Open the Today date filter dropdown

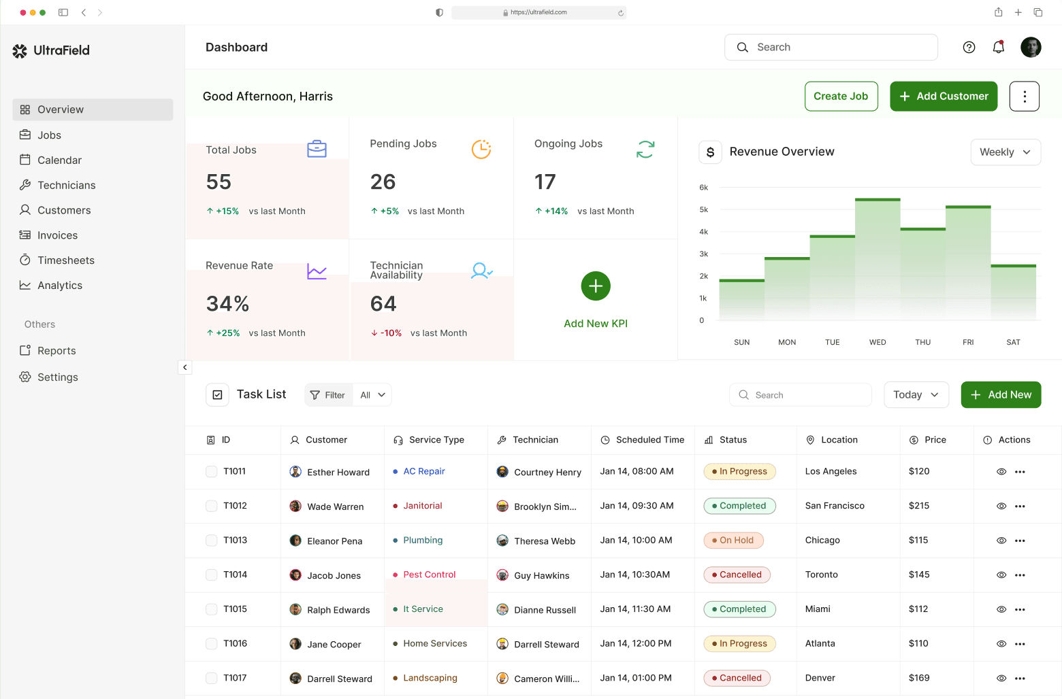(x=916, y=394)
